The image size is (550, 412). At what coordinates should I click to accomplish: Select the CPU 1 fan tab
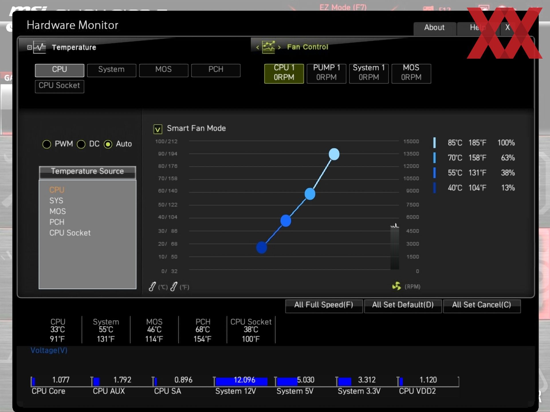[284, 73]
